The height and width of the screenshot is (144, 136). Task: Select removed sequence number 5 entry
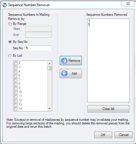pos(89,25)
